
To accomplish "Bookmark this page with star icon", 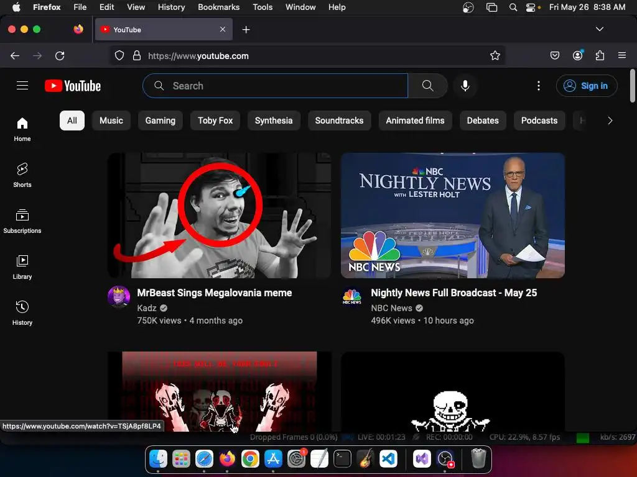I will click(495, 55).
